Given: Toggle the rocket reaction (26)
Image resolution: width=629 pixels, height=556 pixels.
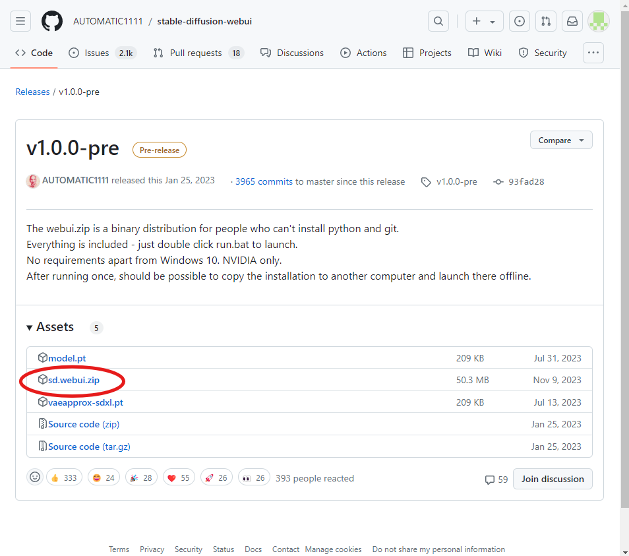Looking at the screenshot, I should [x=217, y=478].
